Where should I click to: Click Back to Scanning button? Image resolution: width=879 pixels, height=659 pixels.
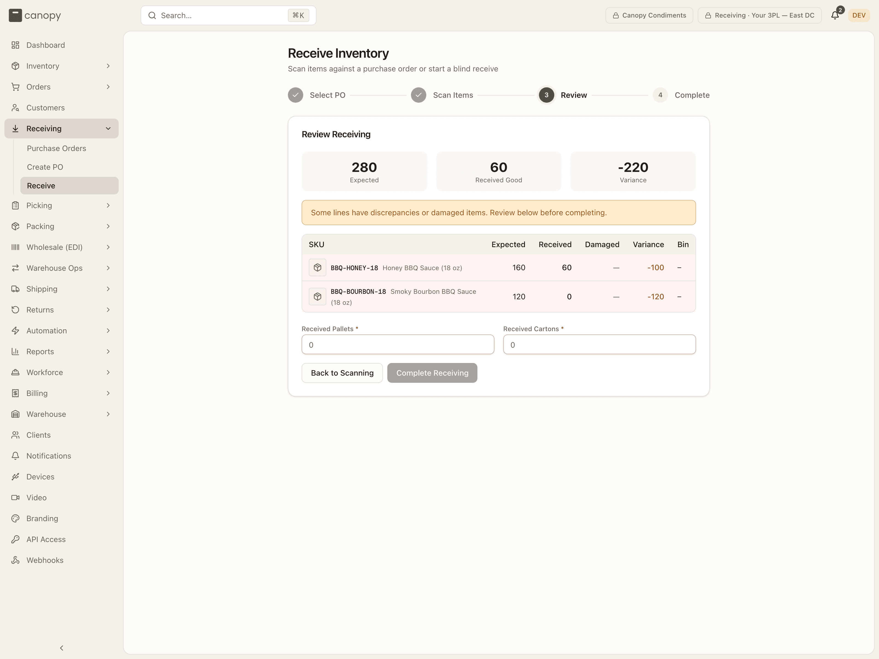click(342, 373)
